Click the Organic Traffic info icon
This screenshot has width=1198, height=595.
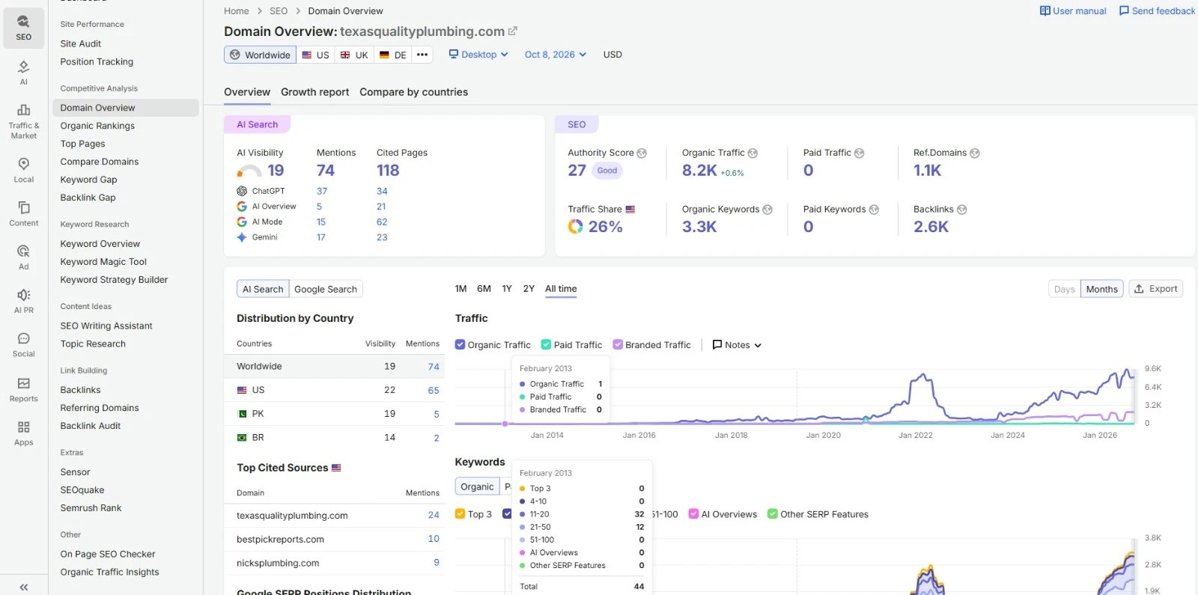752,153
